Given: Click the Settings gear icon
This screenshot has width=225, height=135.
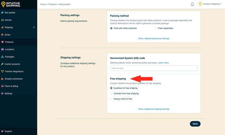Looking at the screenshot, I should (x=2, y=93).
